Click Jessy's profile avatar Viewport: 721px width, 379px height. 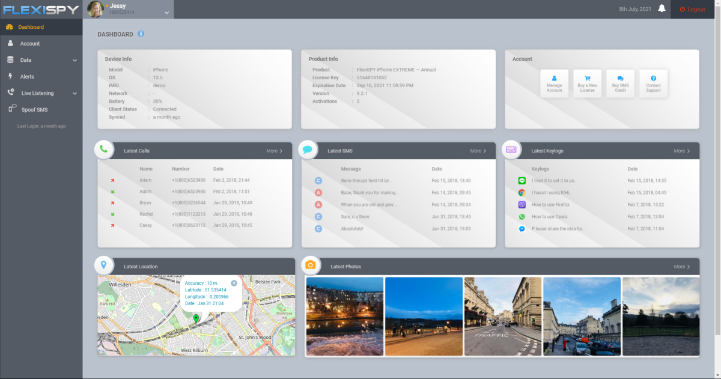tap(96, 9)
